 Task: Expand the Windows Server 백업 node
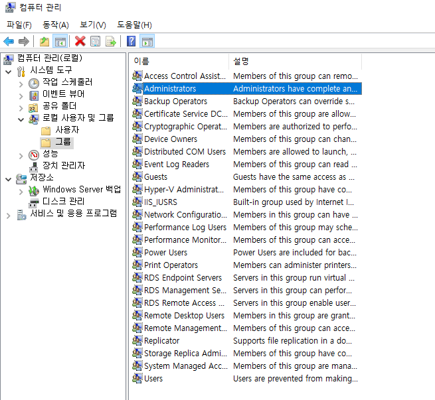pos(21,192)
